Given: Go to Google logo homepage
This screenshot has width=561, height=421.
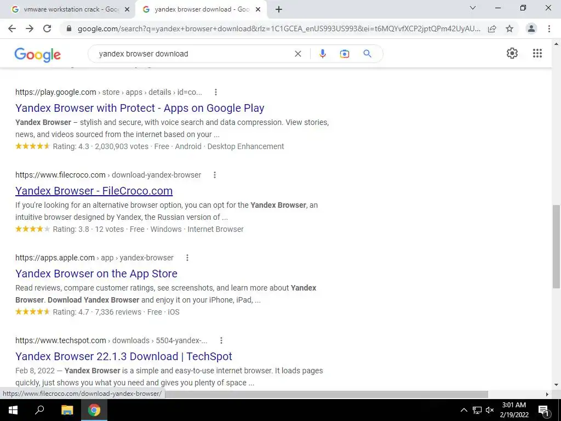Looking at the screenshot, I should tap(38, 55).
